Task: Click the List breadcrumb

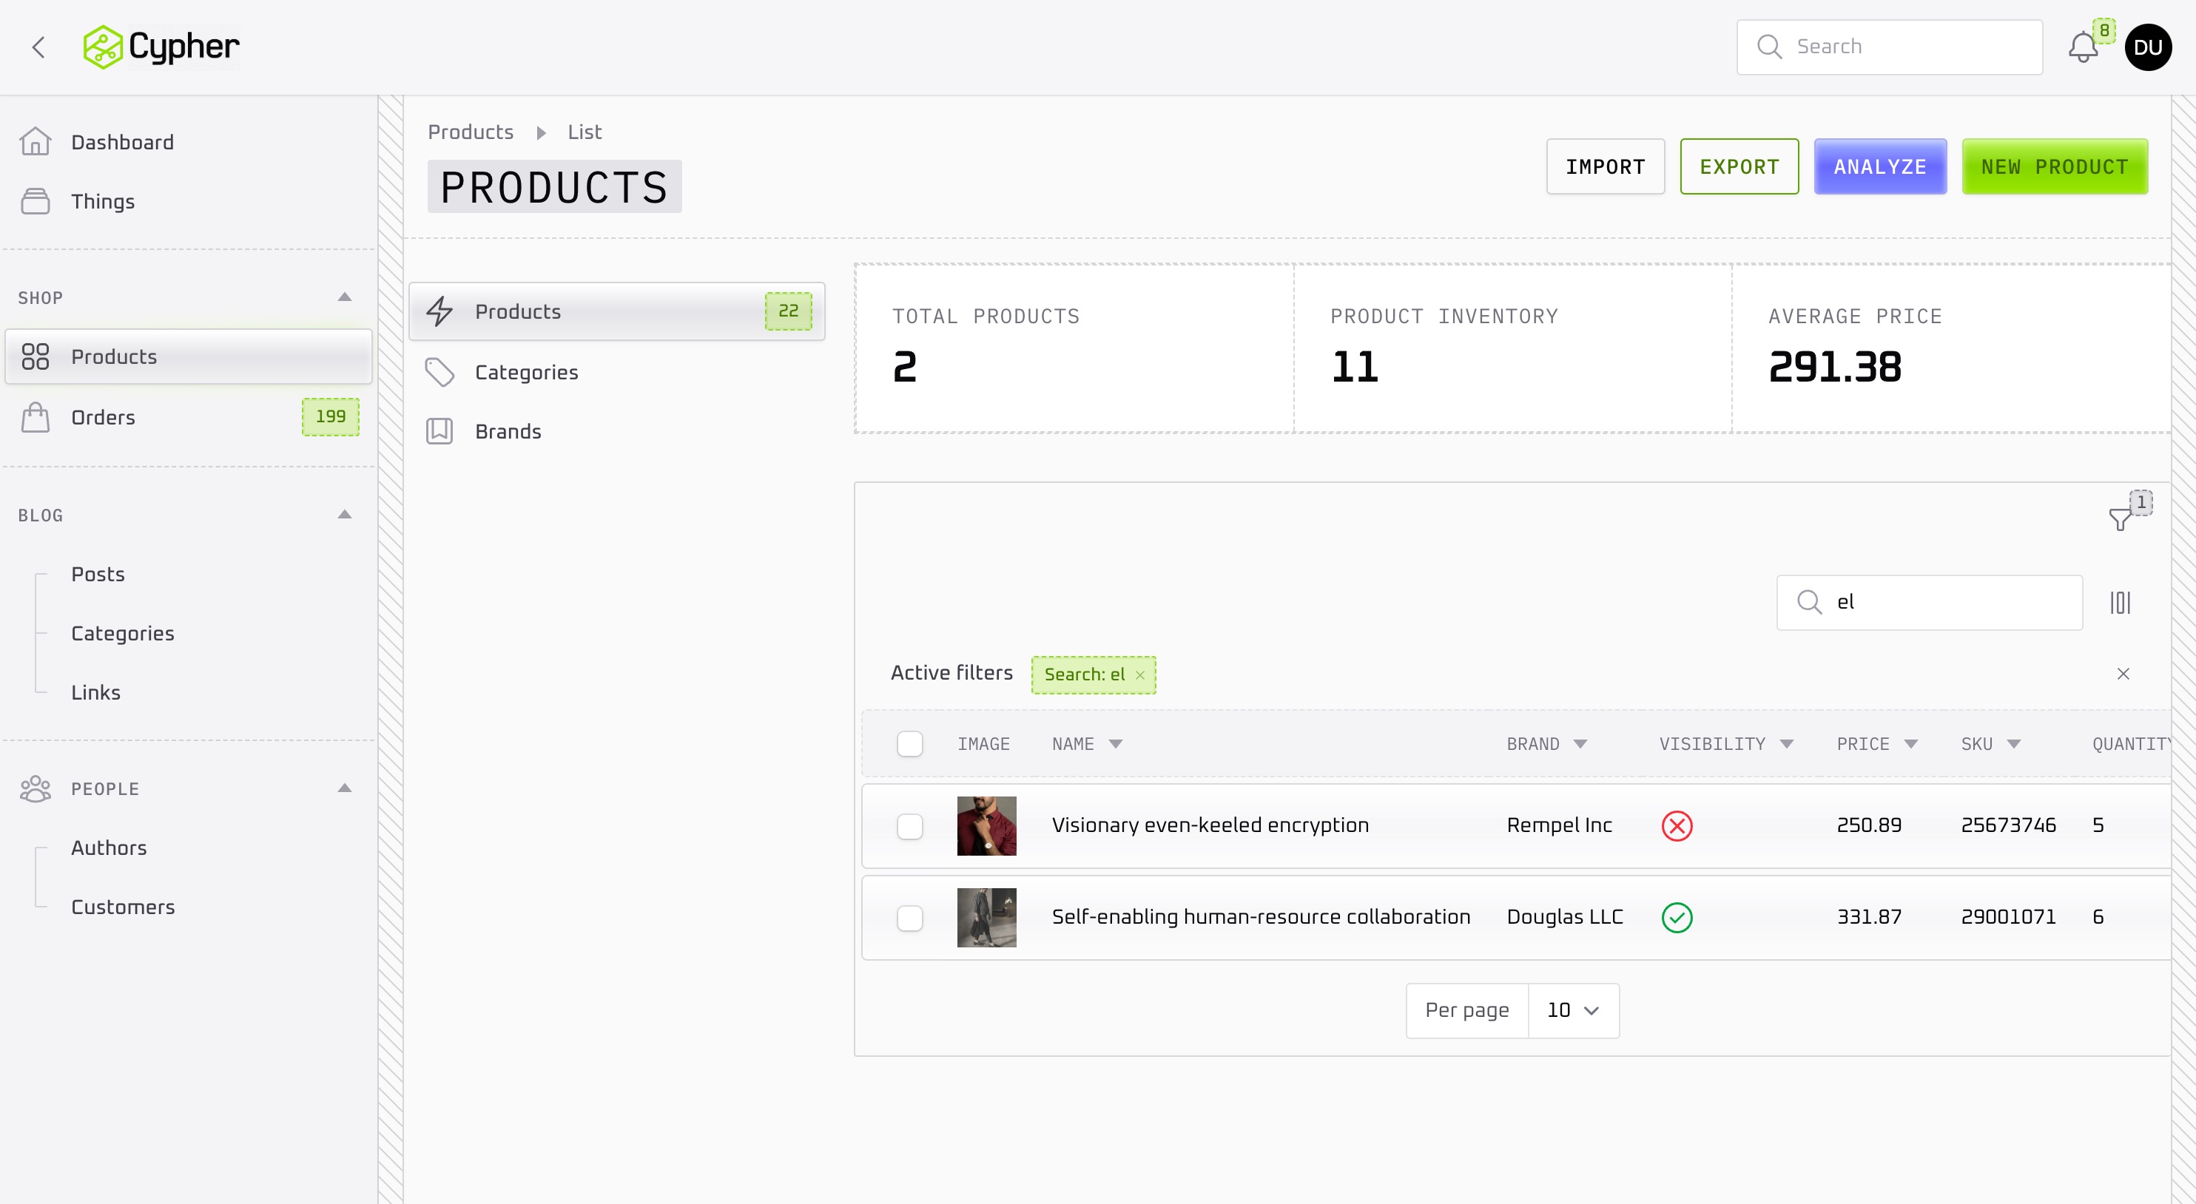Action: pos(584,132)
